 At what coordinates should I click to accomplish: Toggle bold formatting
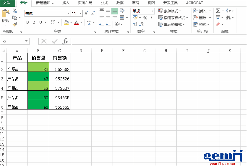27,22
